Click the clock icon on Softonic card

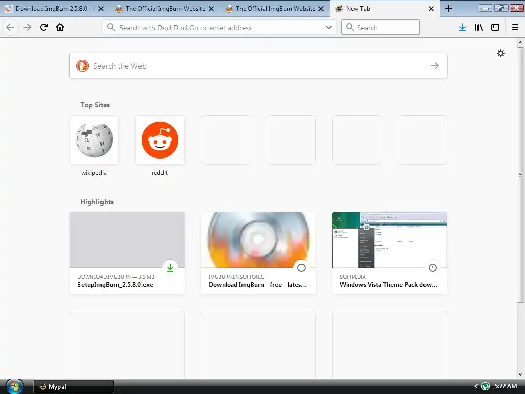(301, 268)
